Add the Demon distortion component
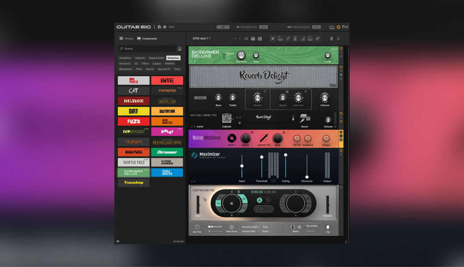Screen dimensions: 464x267 (134, 101)
